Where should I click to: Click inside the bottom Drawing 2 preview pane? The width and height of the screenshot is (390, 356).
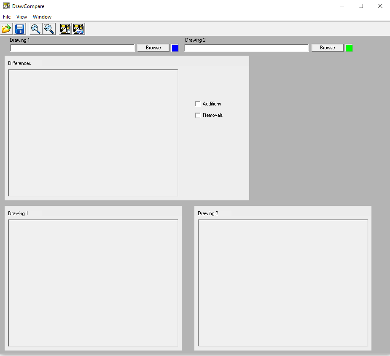(283, 283)
